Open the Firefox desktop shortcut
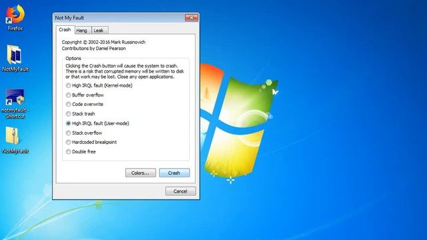This screenshot has height=240, width=427. click(x=15, y=17)
